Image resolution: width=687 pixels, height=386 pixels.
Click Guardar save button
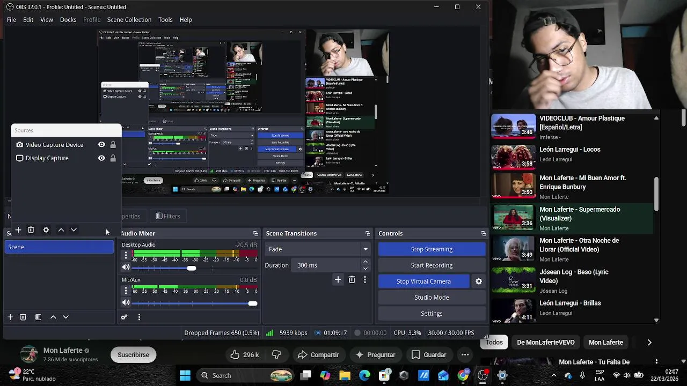coord(429,354)
